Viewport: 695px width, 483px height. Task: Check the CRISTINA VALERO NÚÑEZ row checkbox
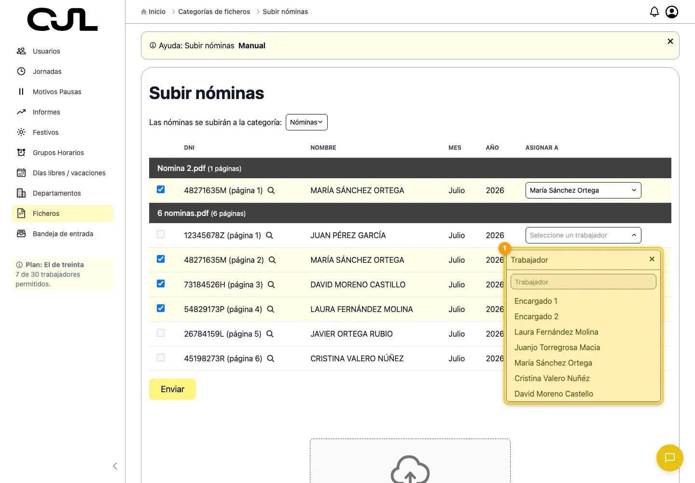[x=161, y=357]
